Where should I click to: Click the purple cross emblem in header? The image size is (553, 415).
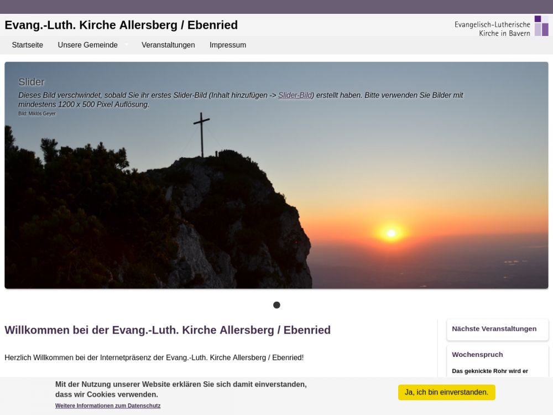point(541,26)
